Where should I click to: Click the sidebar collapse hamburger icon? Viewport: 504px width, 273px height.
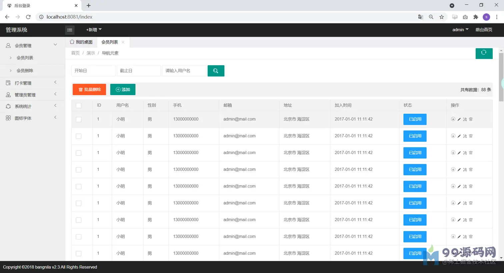(70, 30)
